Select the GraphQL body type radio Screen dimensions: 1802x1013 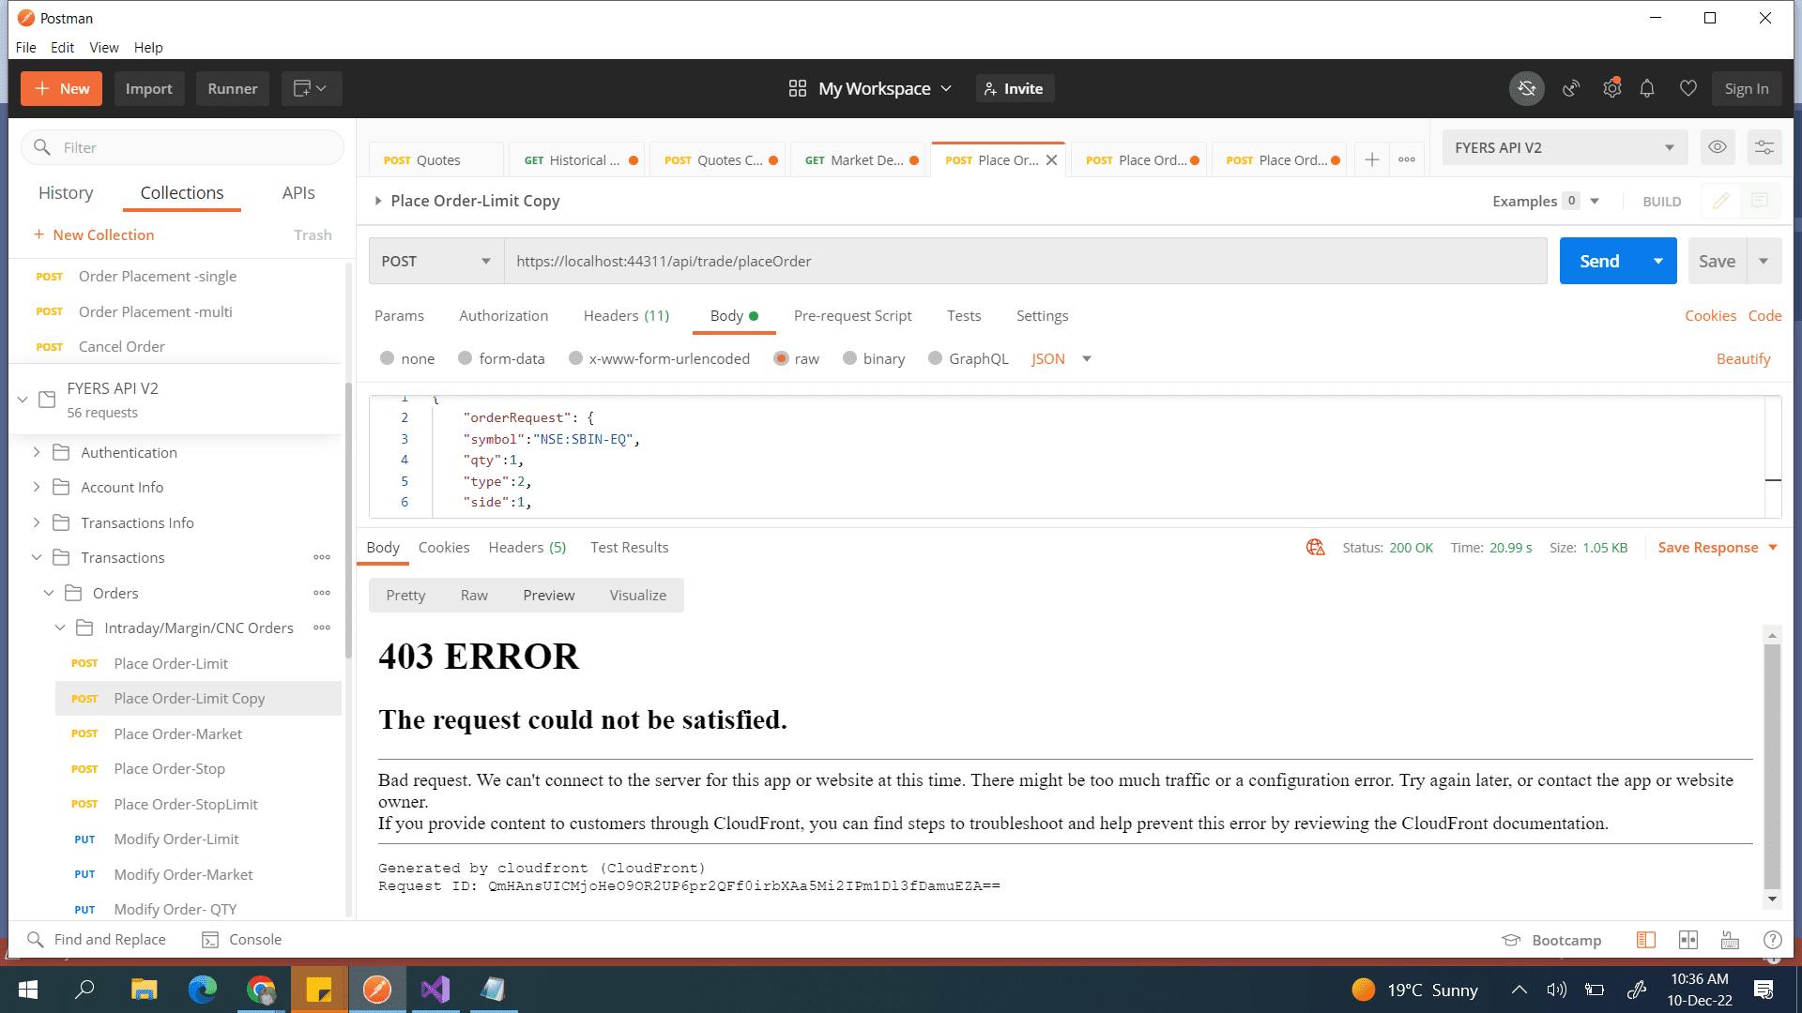click(935, 358)
